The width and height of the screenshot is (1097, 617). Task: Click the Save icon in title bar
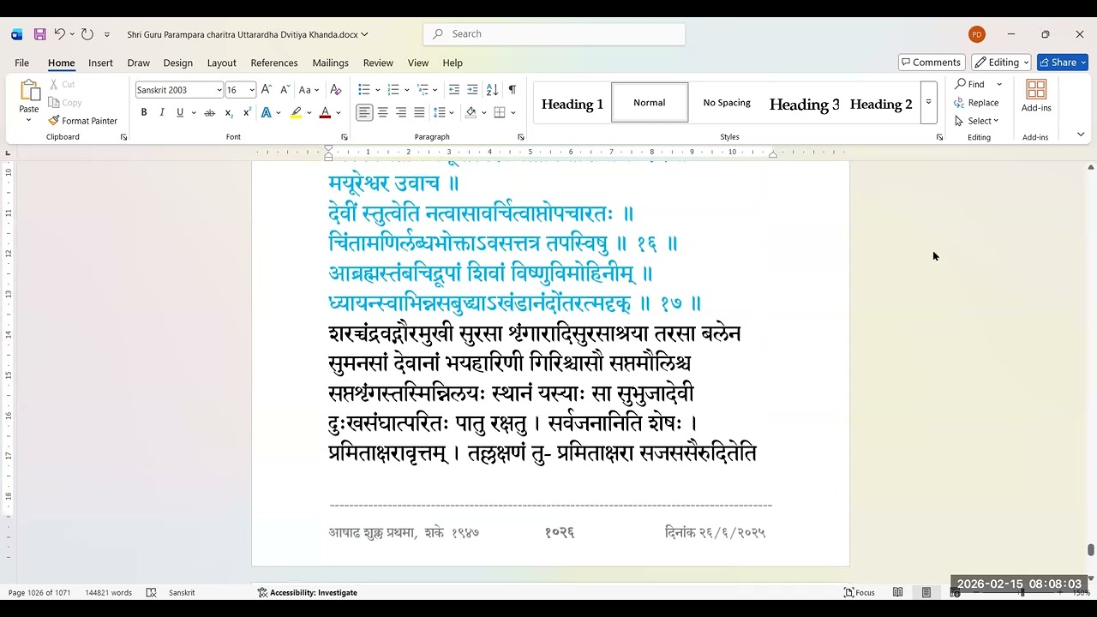click(x=39, y=34)
